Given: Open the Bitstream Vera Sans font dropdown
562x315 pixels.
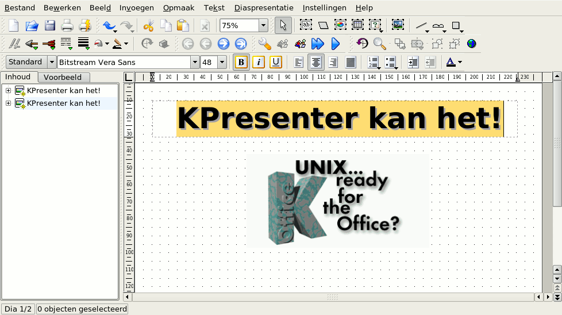Looking at the screenshot, I should tap(195, 62).
